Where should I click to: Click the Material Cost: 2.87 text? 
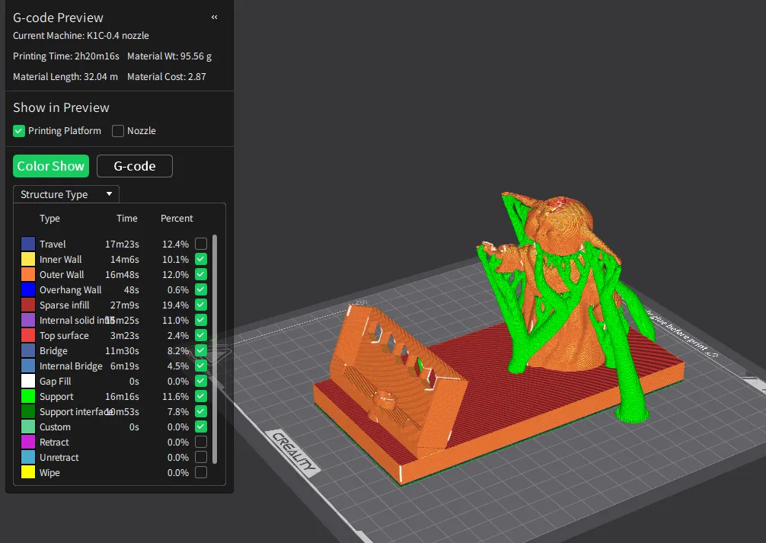click(167, 77)
